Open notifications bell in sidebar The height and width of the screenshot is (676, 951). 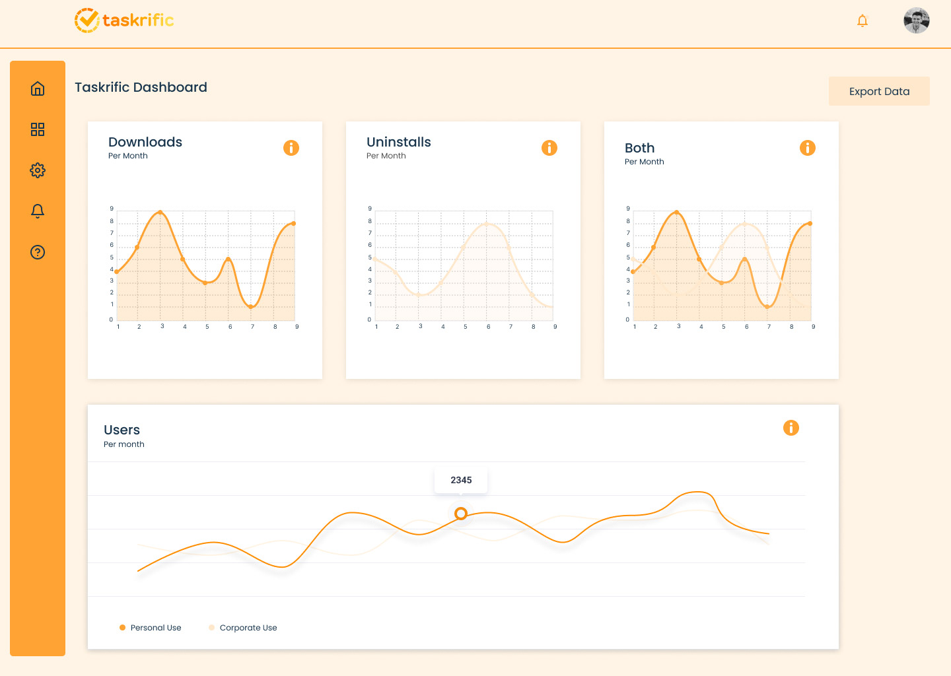(38, 211)
